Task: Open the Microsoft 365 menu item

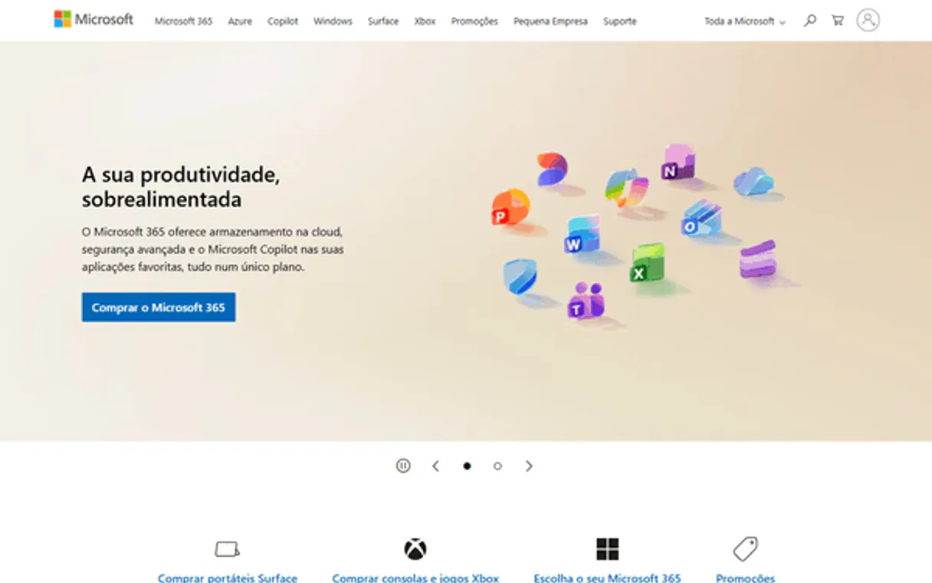Action: [x=183, y=21]
